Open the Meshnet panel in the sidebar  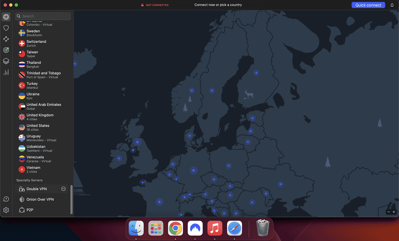(6, 39)
